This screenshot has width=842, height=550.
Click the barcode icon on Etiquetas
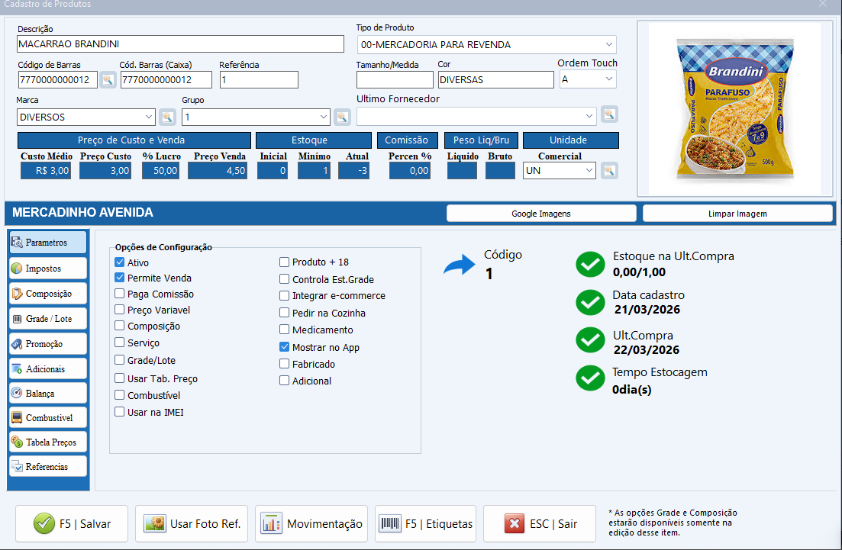point(390,523)
